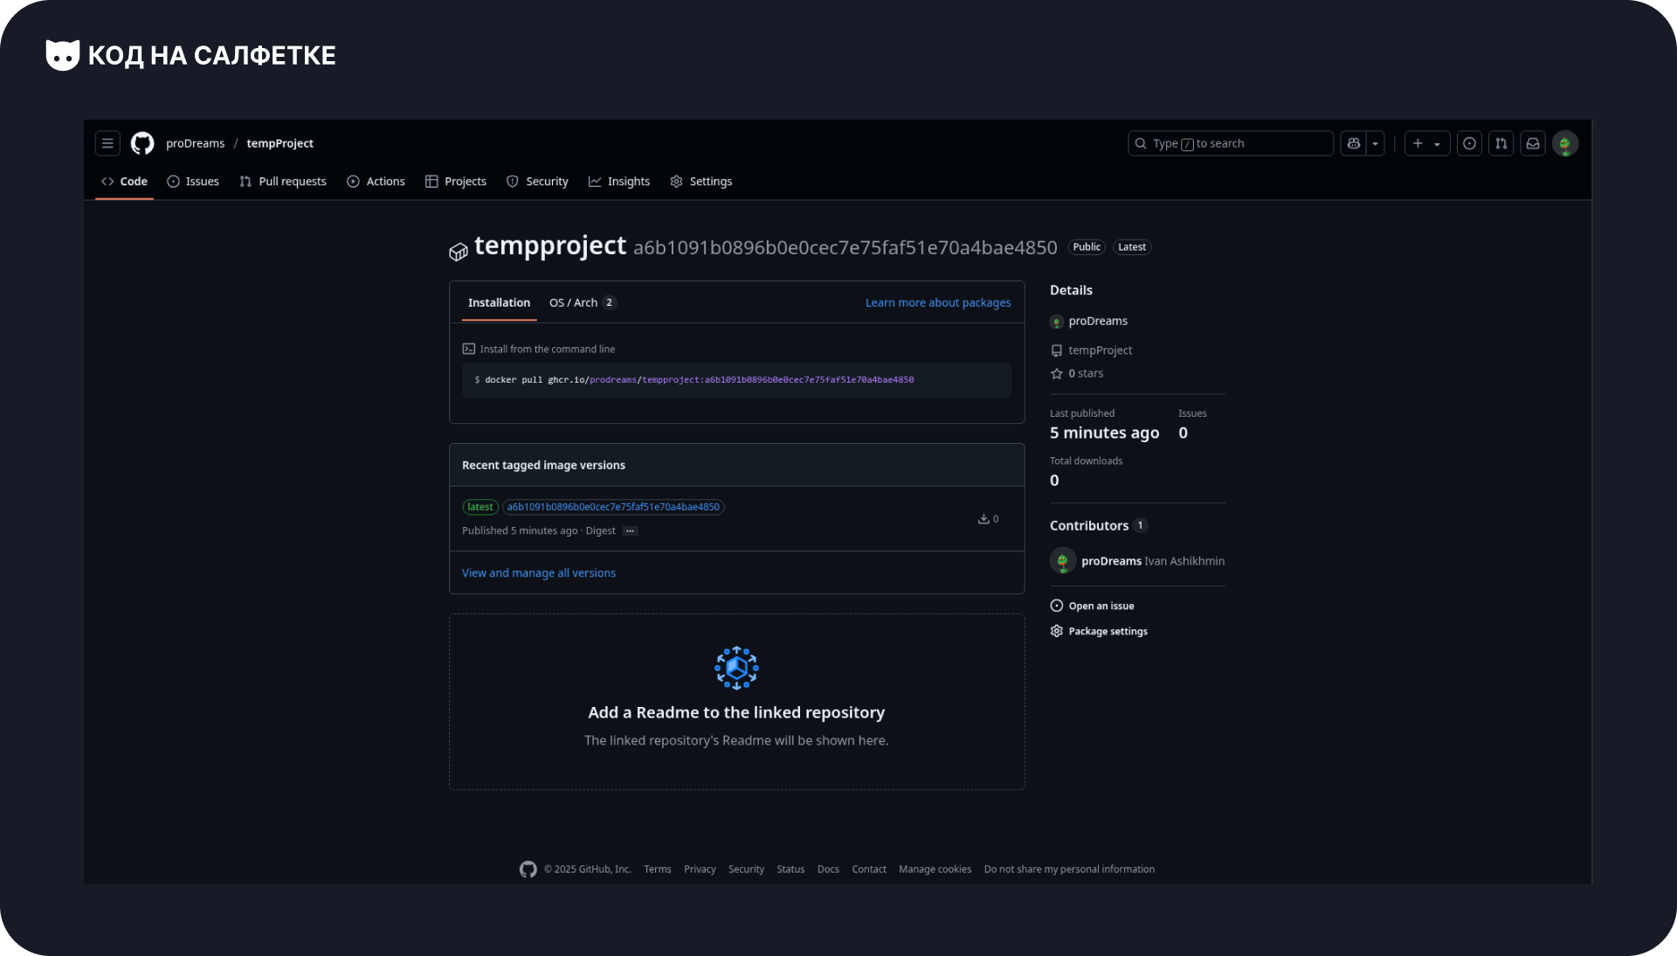Open the user avatar menu
Screen dimensions: 1677x956
tap(1565, 143)
